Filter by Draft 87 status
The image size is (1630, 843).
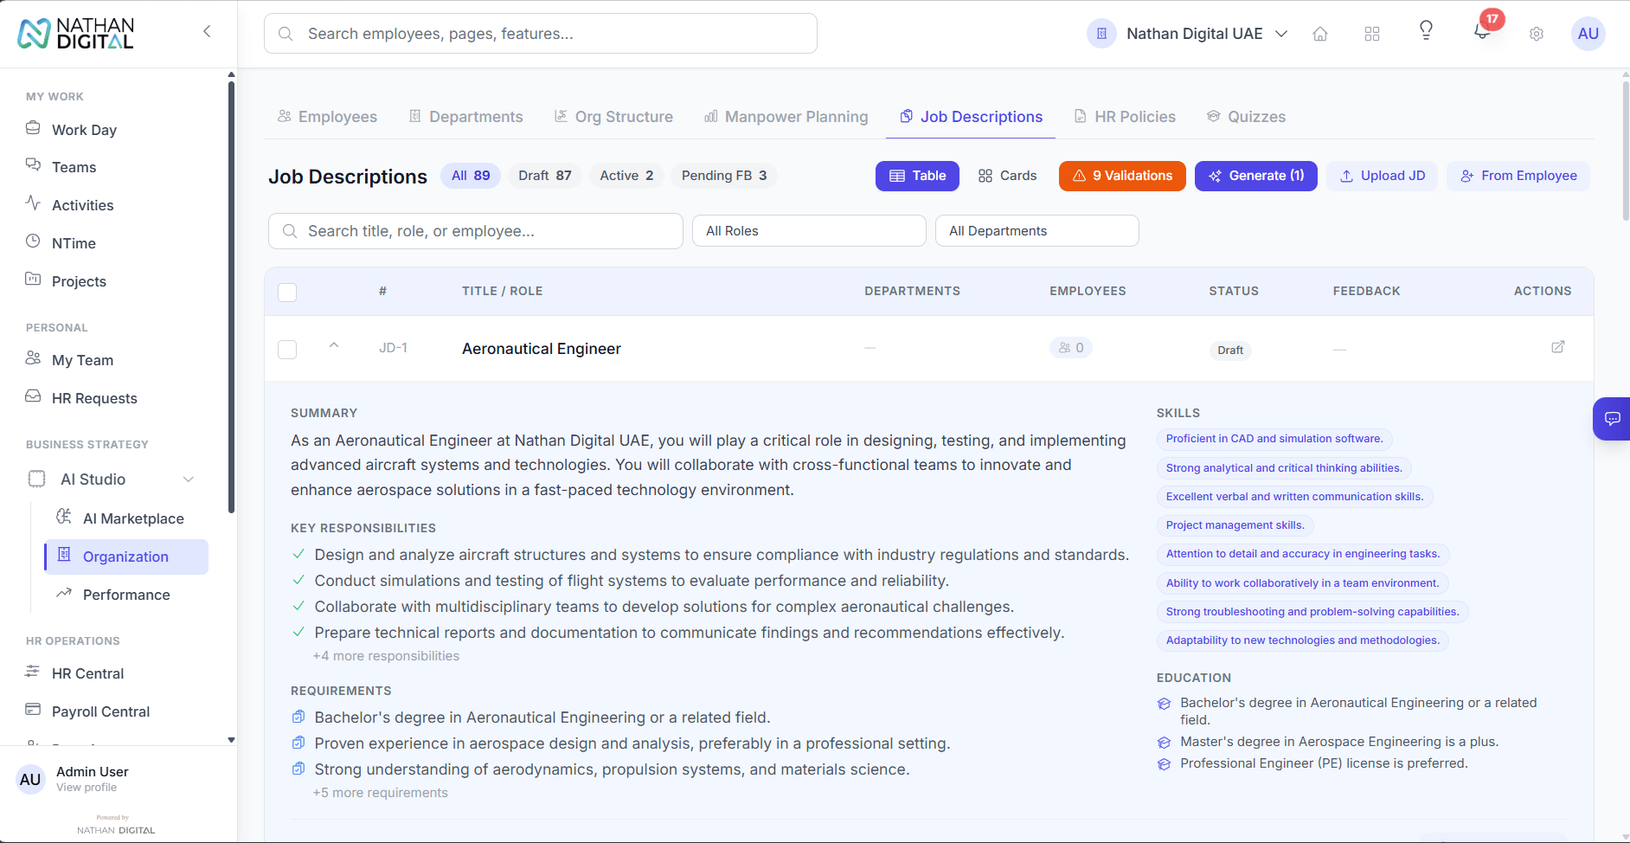545,176
